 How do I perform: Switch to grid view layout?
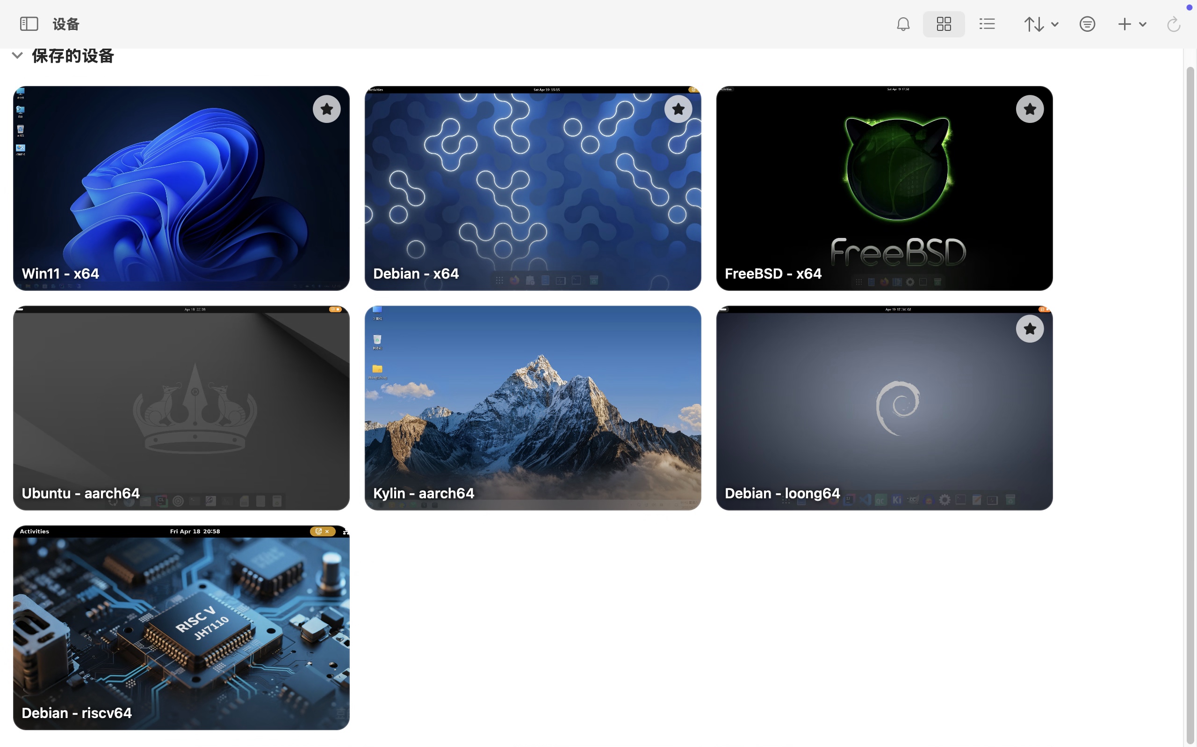point(944,24)
